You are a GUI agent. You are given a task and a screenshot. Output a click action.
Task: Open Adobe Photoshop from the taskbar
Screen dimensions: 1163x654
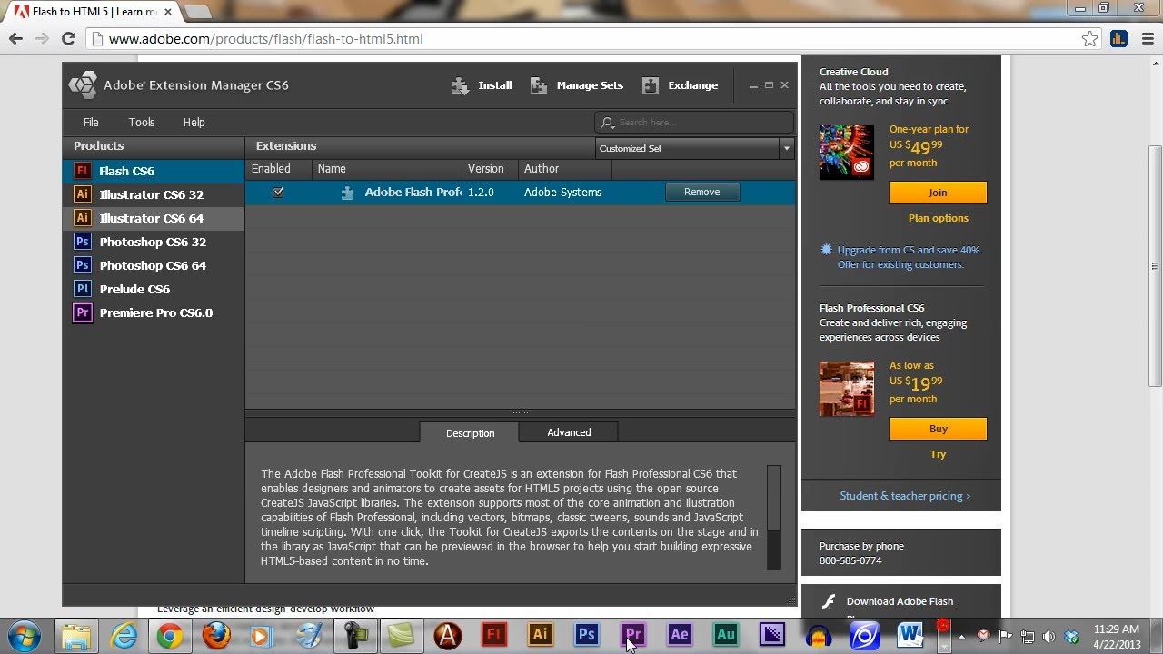pyautogui.click(x=586, y=635)
